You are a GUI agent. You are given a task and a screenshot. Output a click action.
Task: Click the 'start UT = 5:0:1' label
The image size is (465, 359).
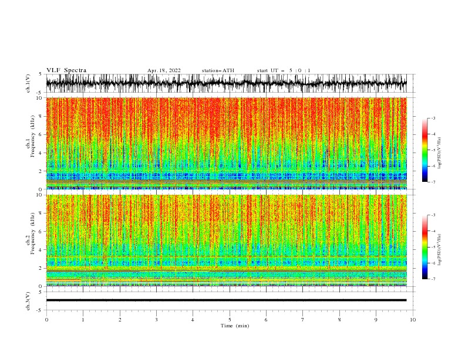point(284,70)
